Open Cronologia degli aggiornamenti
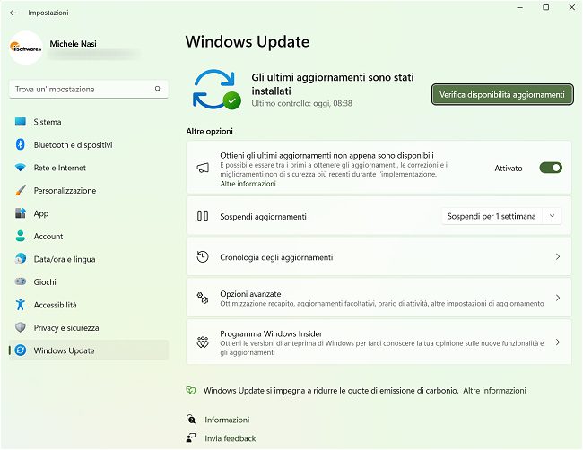This screenshot has height=450, width=583. coord(379,257)
